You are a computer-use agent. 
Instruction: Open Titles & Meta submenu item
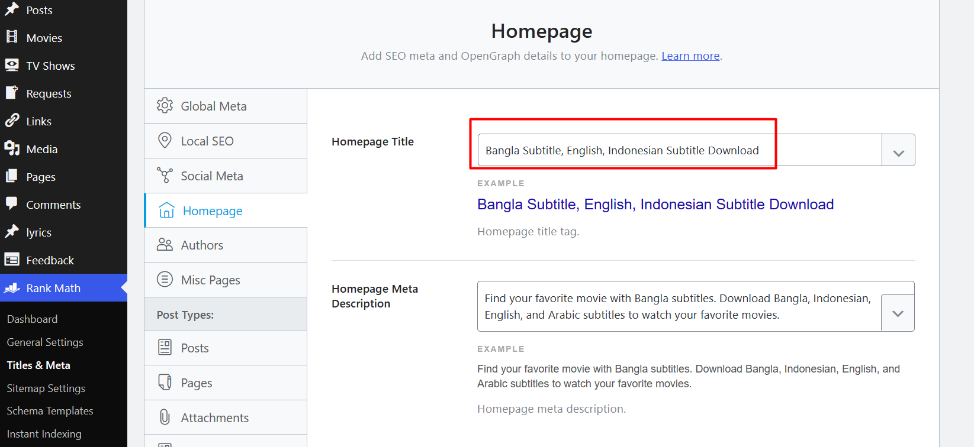38,365
